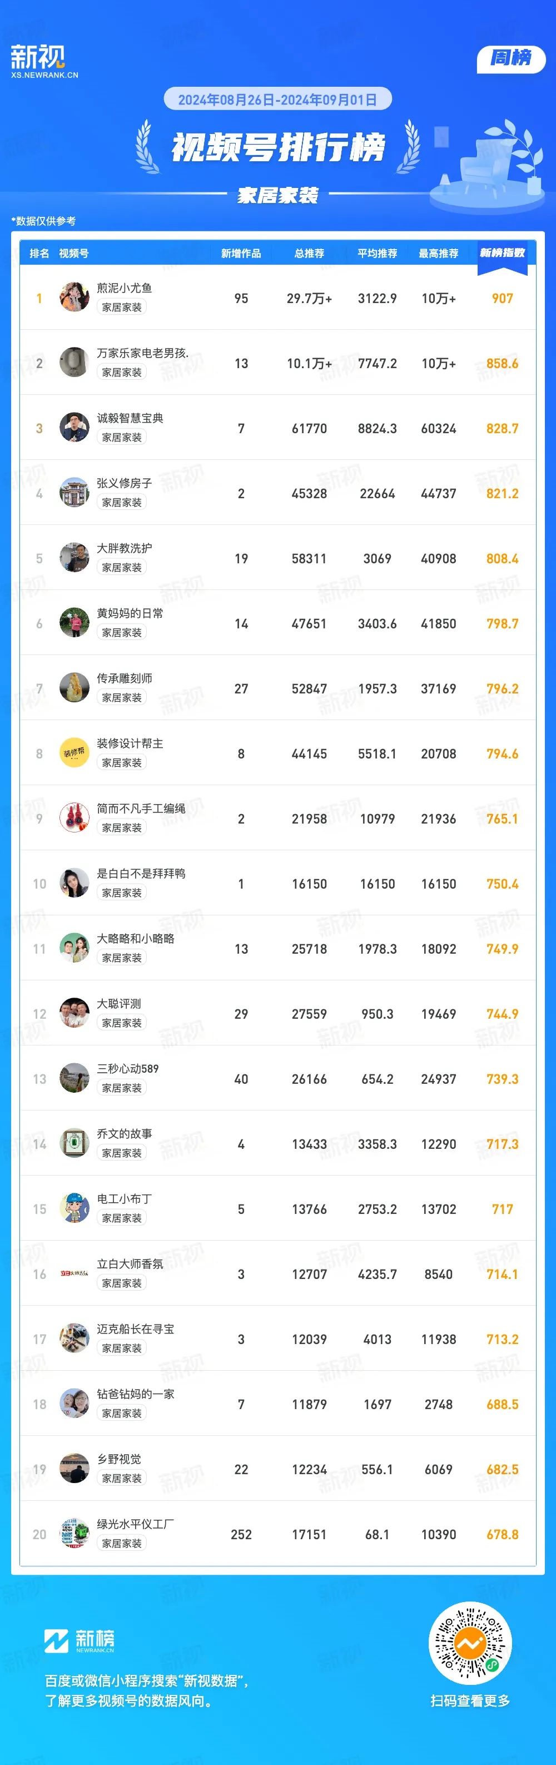Open avatar of 煎泥小尤鱼
The height and width of the screenshot is (1765, 556).
point(74,298)
